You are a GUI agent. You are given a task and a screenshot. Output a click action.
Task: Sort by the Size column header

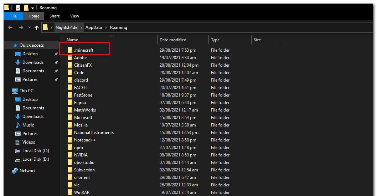click(x=257, y=40)
